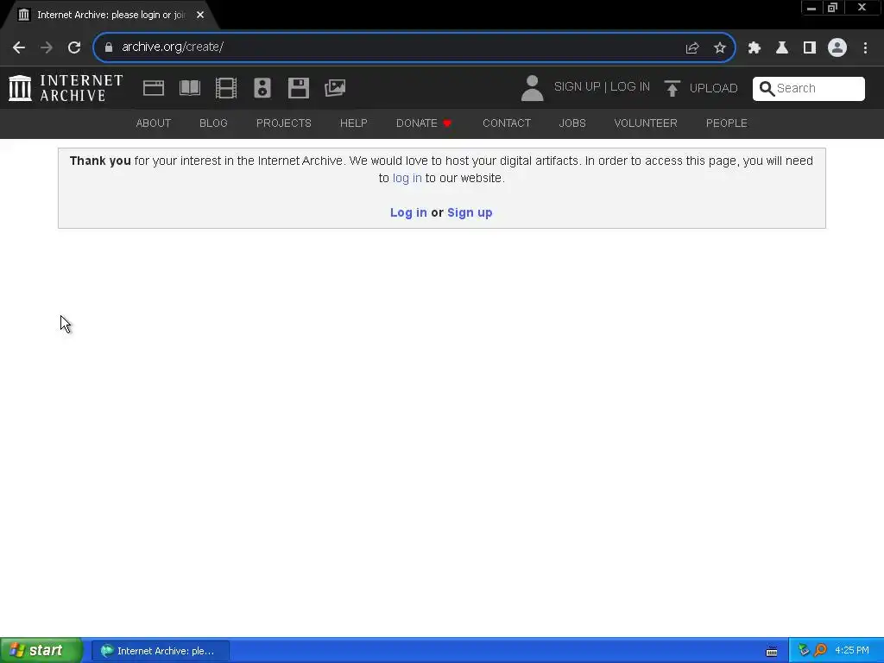Open the PEOPLE menu item

pyautogui.click(x=726, y=123)
